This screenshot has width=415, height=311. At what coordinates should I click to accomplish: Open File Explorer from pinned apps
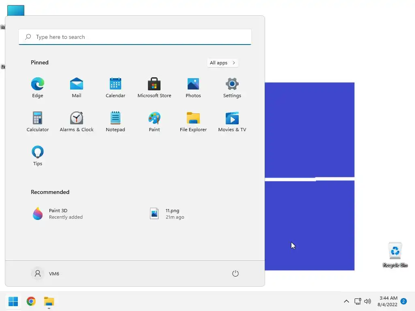193,121
